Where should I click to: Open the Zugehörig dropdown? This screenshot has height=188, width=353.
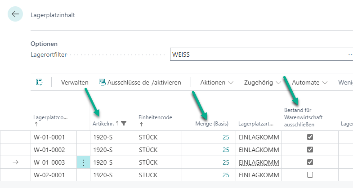click(262, 83)
